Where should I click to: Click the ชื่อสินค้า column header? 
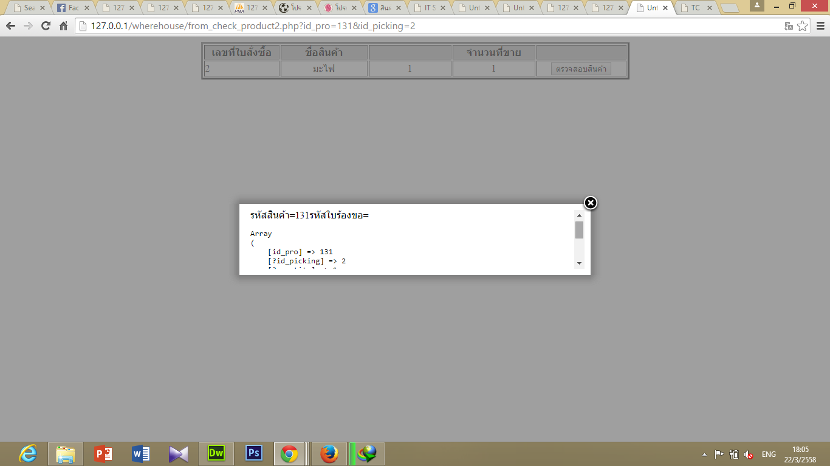click(324, 52)
